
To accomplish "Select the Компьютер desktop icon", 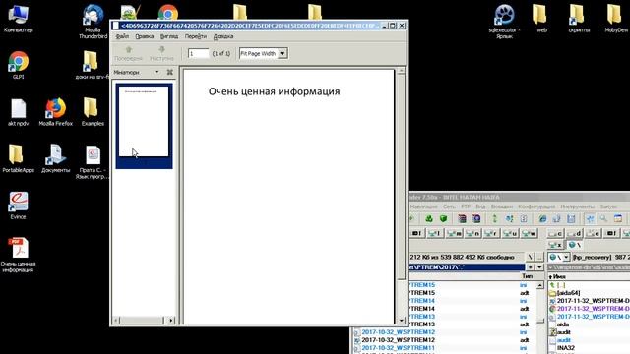I will tap(18, 19).
